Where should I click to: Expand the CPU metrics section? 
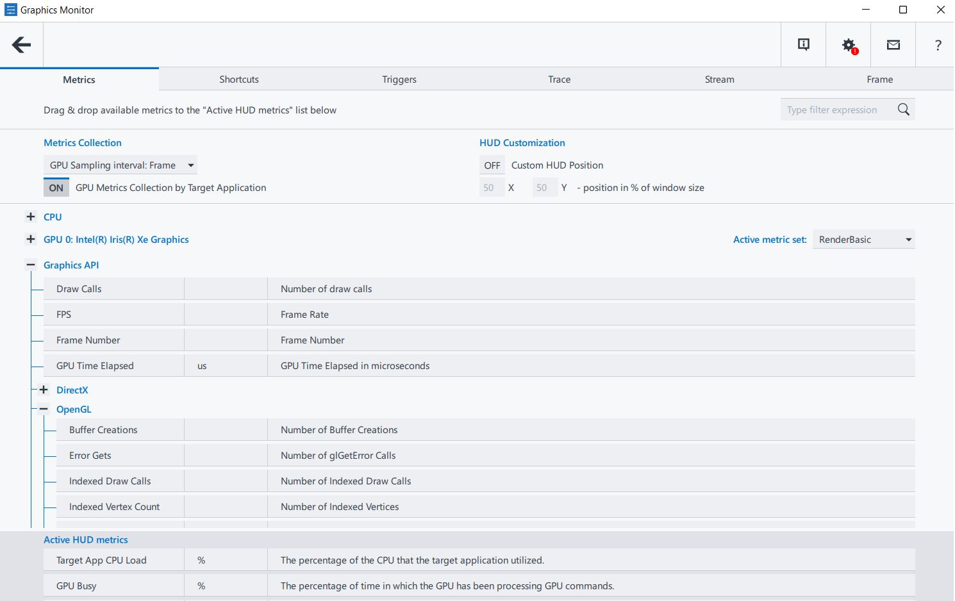pyautogui.click(x=31, y=217)
